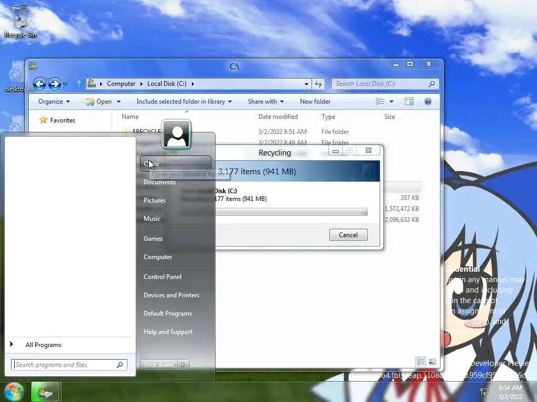Select the 3/2/2022 8:51 AM file row

click(271, 131)
